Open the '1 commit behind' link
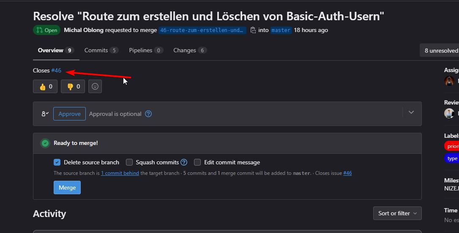The width and height of the screenshot is (459, 233). tap(120, 173)
